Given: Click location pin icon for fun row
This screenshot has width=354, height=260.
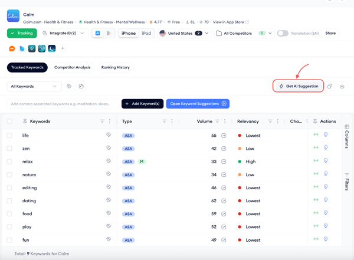Looking at the screenshot, I should point(326,239).
